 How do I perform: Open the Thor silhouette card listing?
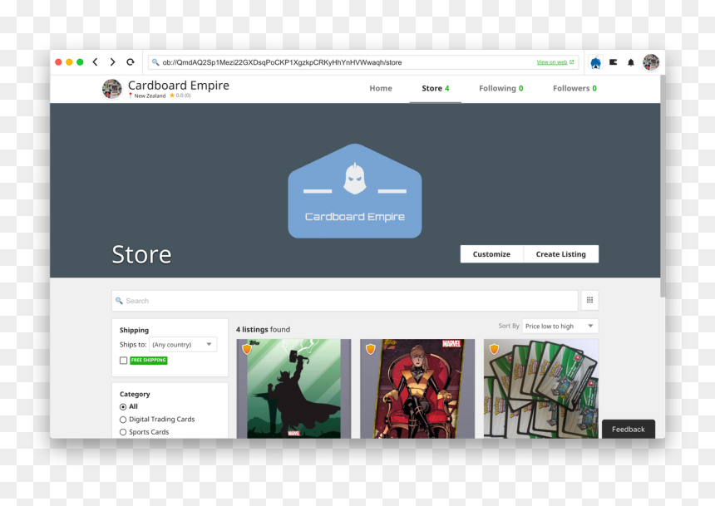[x=293, y=388]
